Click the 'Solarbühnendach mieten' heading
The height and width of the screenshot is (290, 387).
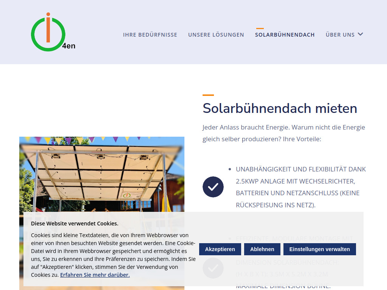[x=280, y=108]
